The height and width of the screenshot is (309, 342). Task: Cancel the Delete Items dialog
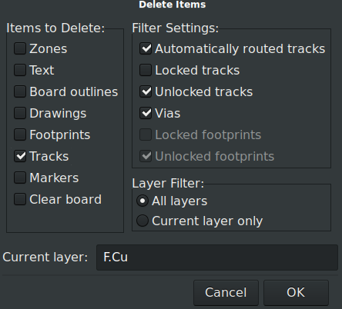(226, 293)
